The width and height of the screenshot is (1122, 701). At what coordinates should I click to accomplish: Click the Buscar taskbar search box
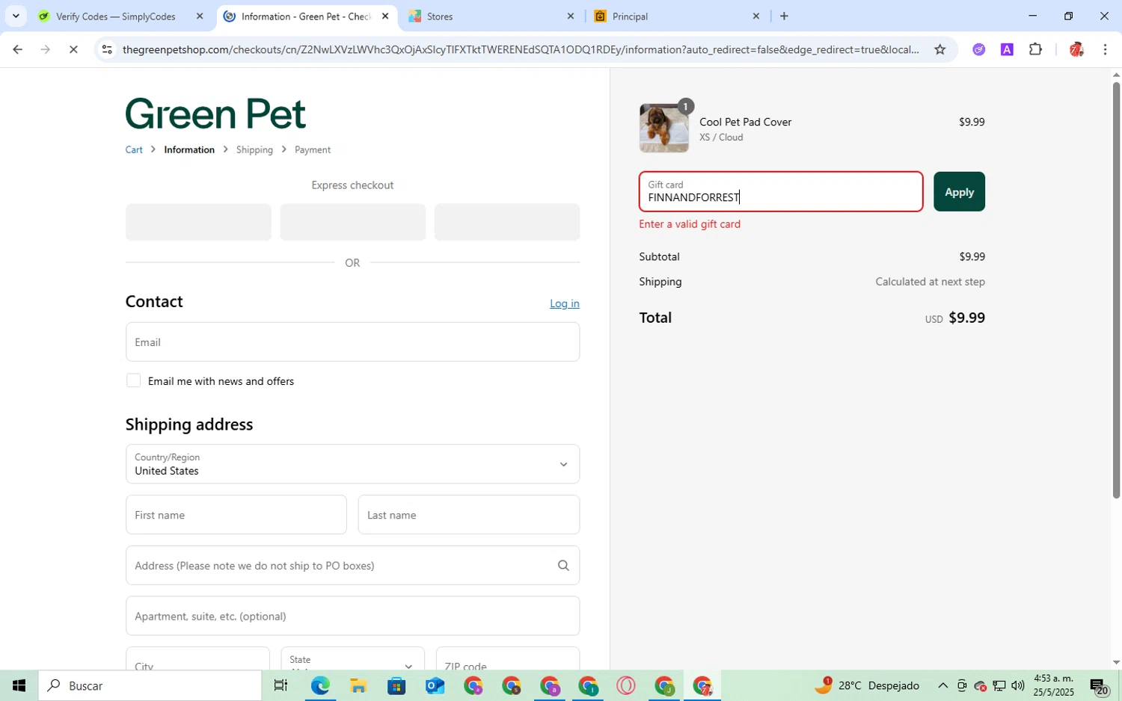[x=150, y=685]
